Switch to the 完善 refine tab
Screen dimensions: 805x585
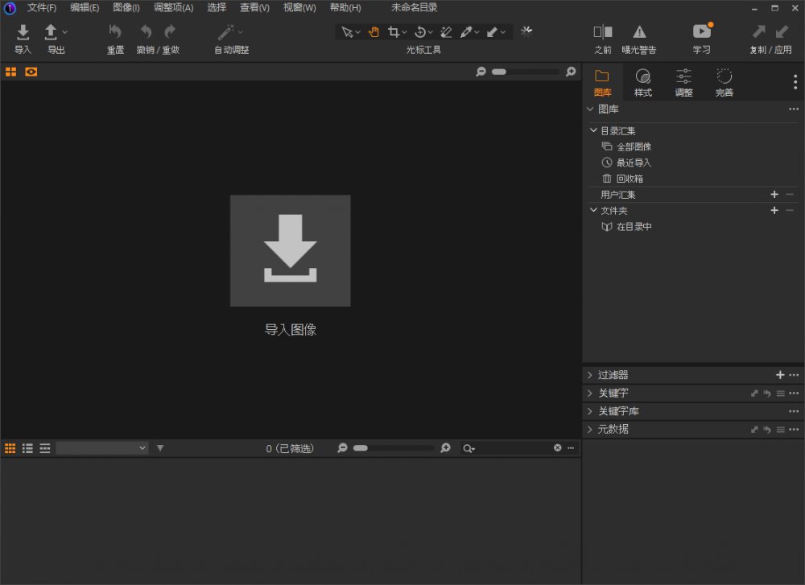point(724,83)
